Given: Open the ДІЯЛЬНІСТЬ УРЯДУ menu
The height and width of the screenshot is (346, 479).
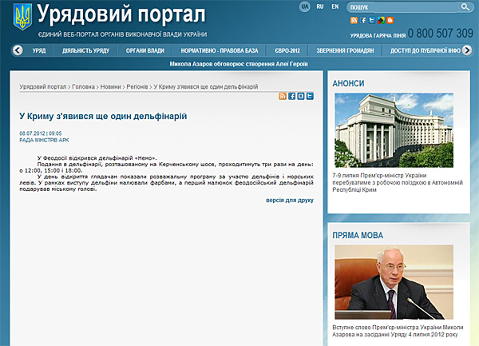Looking at the screenshot, I should [x=85, y=50].
